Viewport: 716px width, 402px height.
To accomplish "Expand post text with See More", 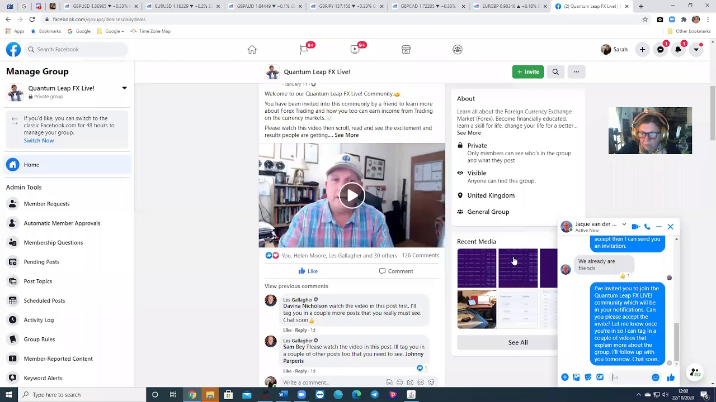I will click(x=346, y=135).
